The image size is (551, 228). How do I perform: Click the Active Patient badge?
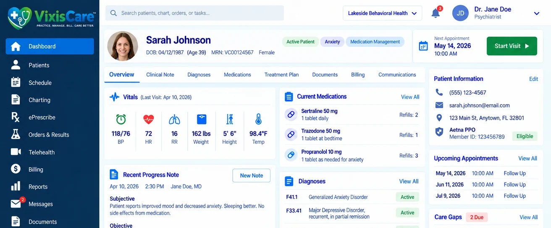300,42
